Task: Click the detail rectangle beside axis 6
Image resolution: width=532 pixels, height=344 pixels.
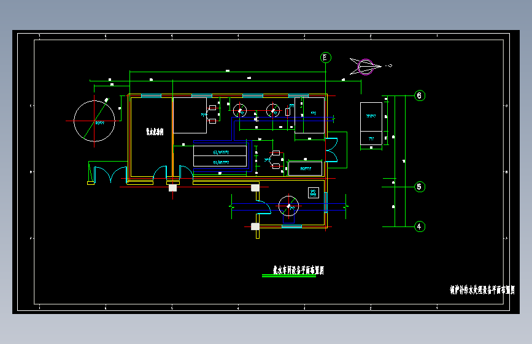Action: pyautogui.click(x=371, y=124)
